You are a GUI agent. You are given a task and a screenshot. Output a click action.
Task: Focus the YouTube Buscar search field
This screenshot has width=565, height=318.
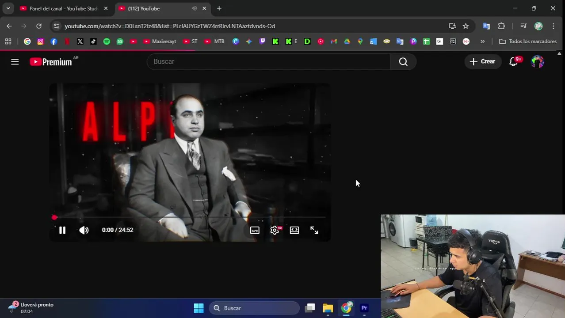[268, 61]
